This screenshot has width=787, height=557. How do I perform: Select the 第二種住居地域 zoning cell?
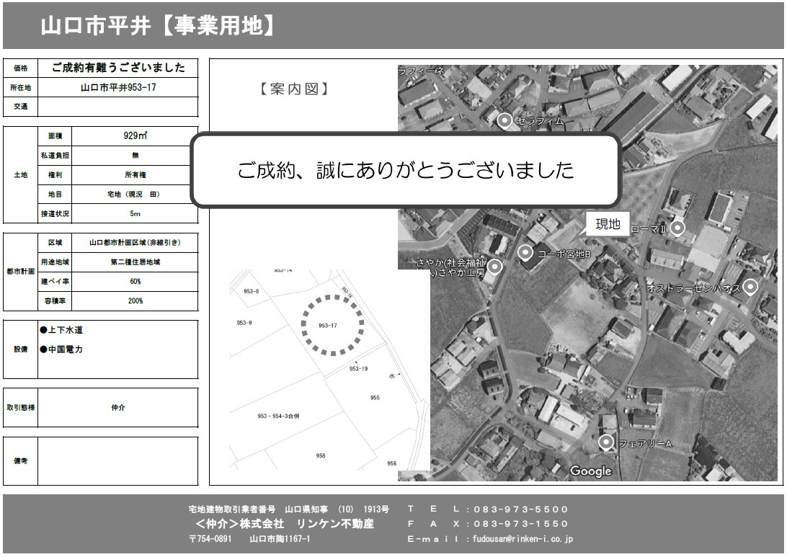(135, 262)
